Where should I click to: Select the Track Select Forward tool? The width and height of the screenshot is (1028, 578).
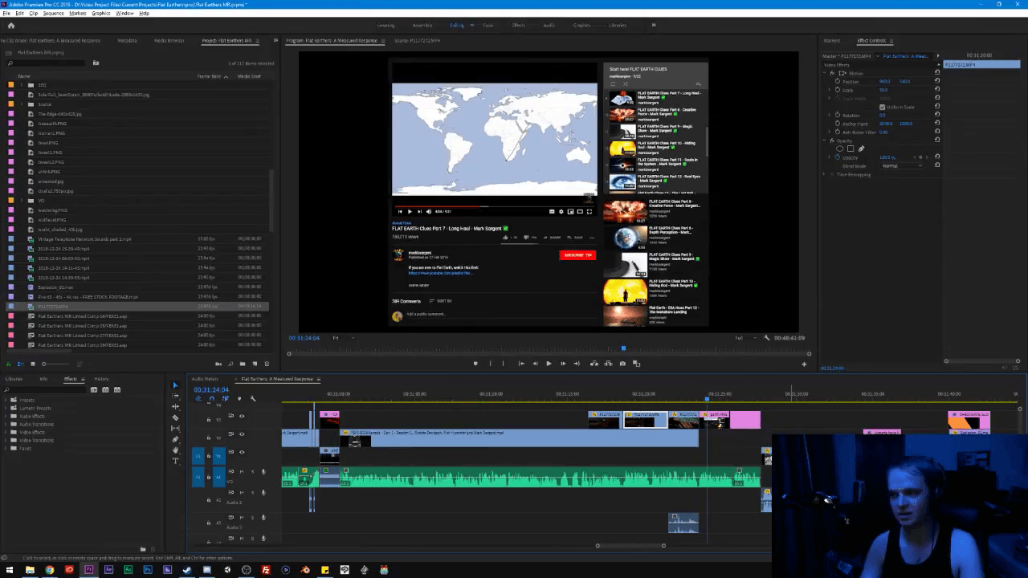coord(175,396)
